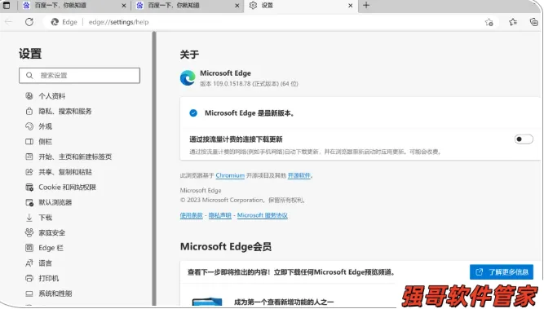The height and width of the screenshot is (309, 544).
Task: Click the Edge 栏 icon
Action: click(x=29, y=248)
